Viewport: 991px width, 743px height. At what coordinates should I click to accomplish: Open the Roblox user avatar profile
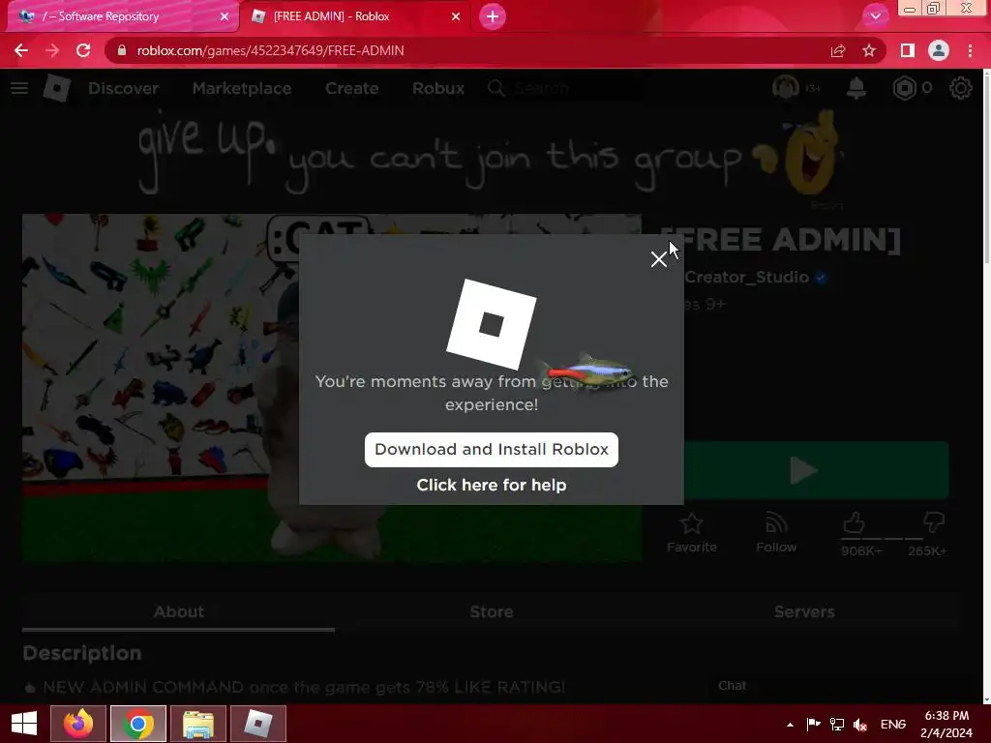click(786, 88)
